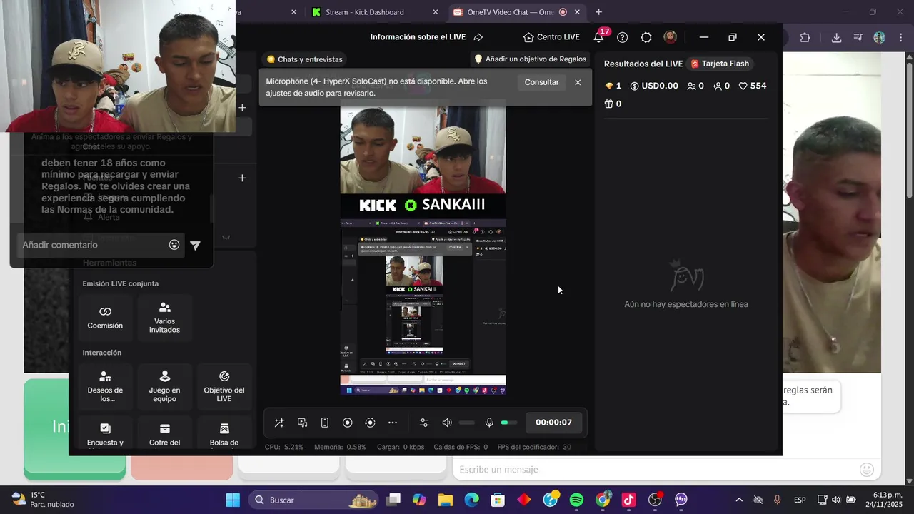Screen dimensions: 914x514
Task: Open Tarjeta Flash
Action: 720,64
